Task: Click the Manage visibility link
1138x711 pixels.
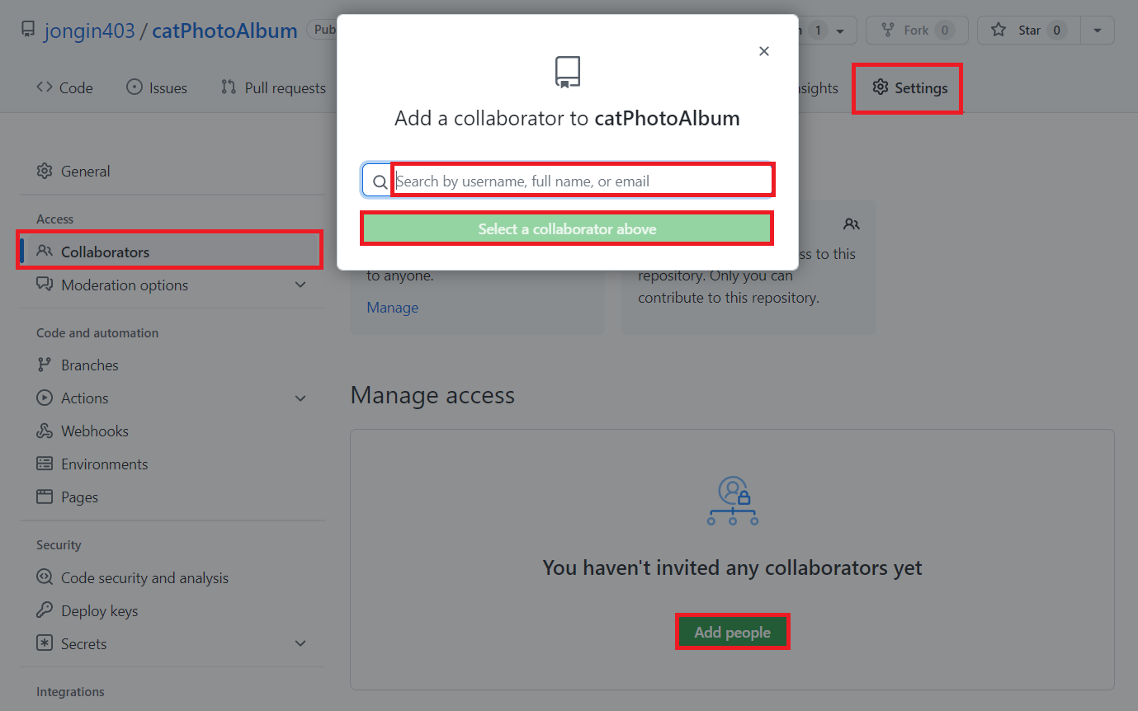Action: [x=392, y=307]
